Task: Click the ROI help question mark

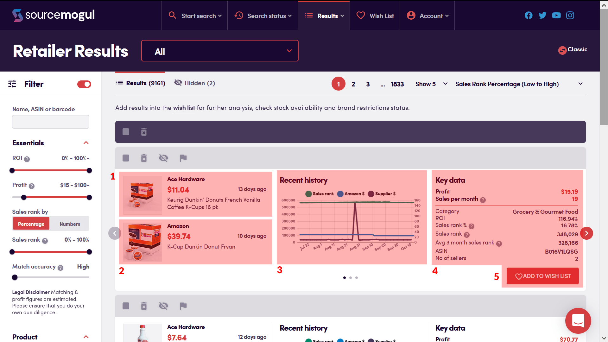Action: coord(27,159)
